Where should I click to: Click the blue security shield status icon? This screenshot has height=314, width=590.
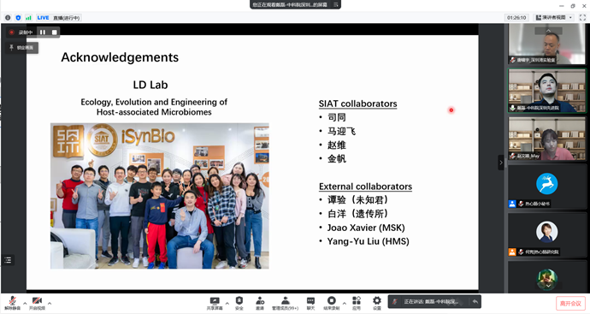click(x=18, y=18)
